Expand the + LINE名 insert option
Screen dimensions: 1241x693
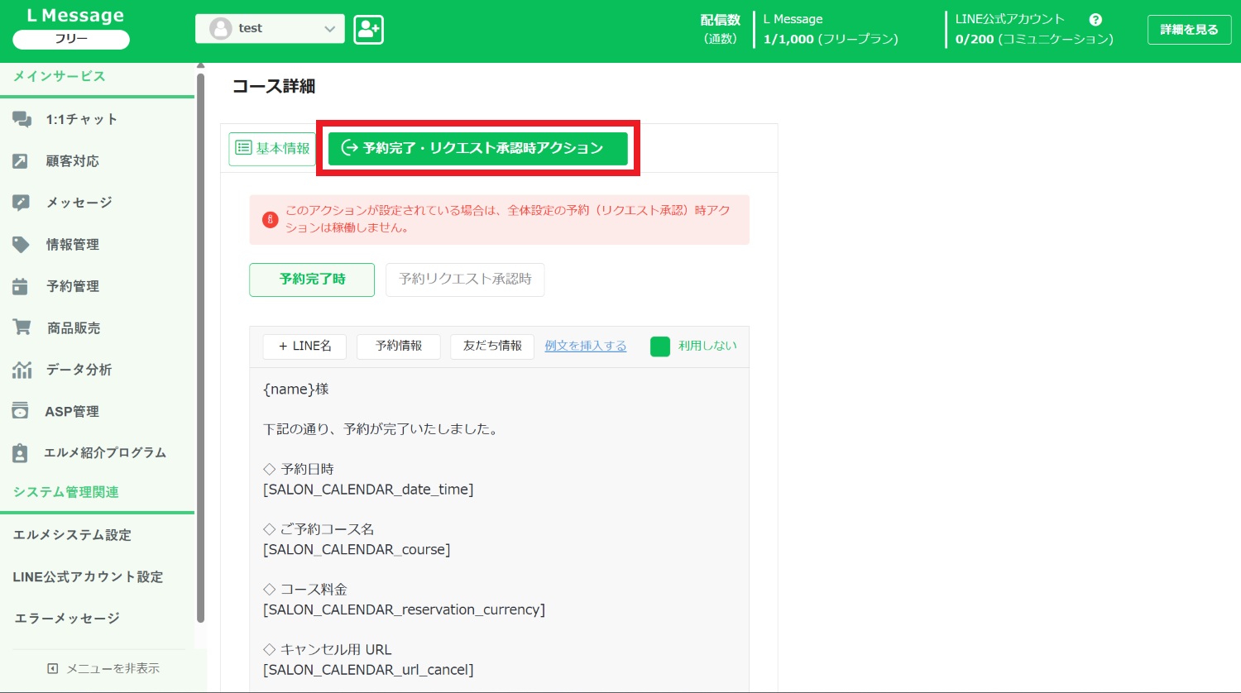tap(304, 346)
